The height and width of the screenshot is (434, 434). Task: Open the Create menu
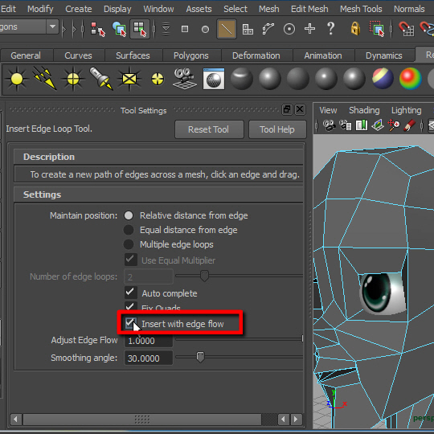79,9
